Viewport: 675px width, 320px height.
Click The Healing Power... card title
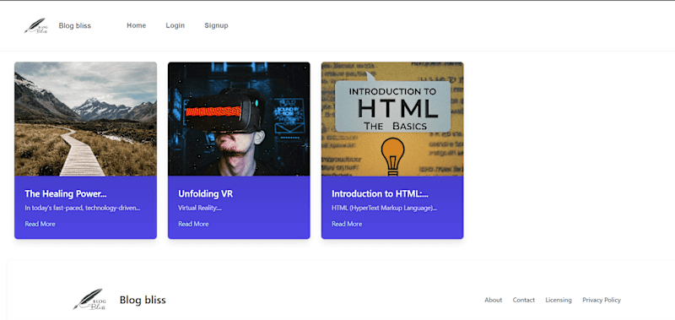click(x=66, y=194)
